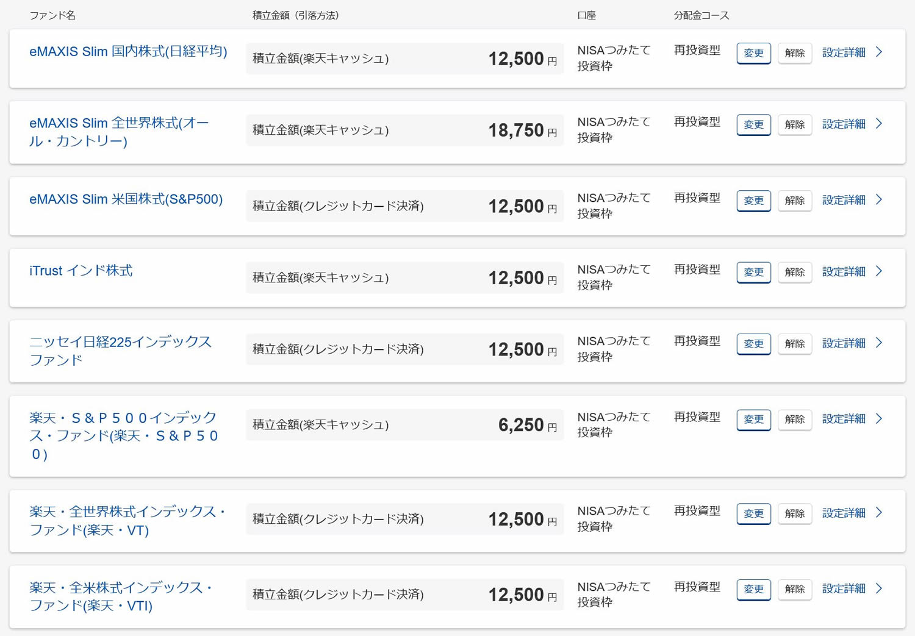This screenshot has width=915, height=636.
Task: Click 変更 for ニッセイ日経225インデックスファンド
Action: 753,344
